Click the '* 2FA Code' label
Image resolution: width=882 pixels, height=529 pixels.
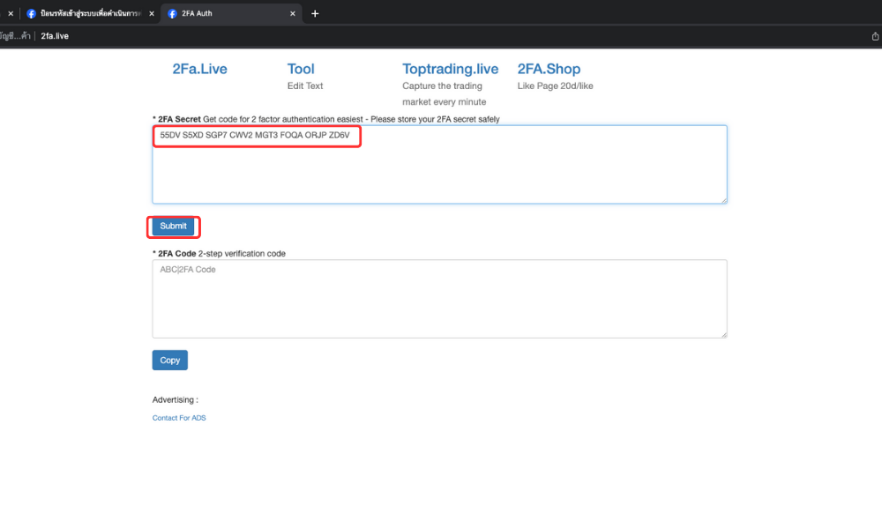point(175,254)
